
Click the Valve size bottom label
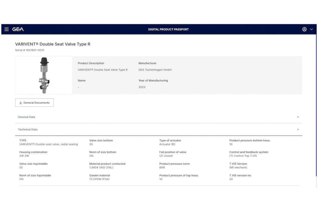coord(101,140)
